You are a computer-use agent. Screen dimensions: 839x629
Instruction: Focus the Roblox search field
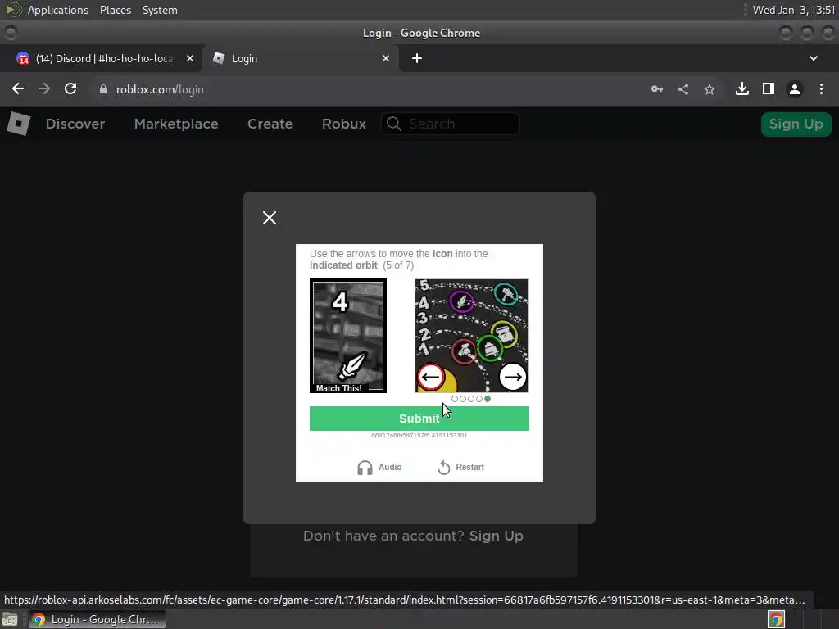click(451, 124)
